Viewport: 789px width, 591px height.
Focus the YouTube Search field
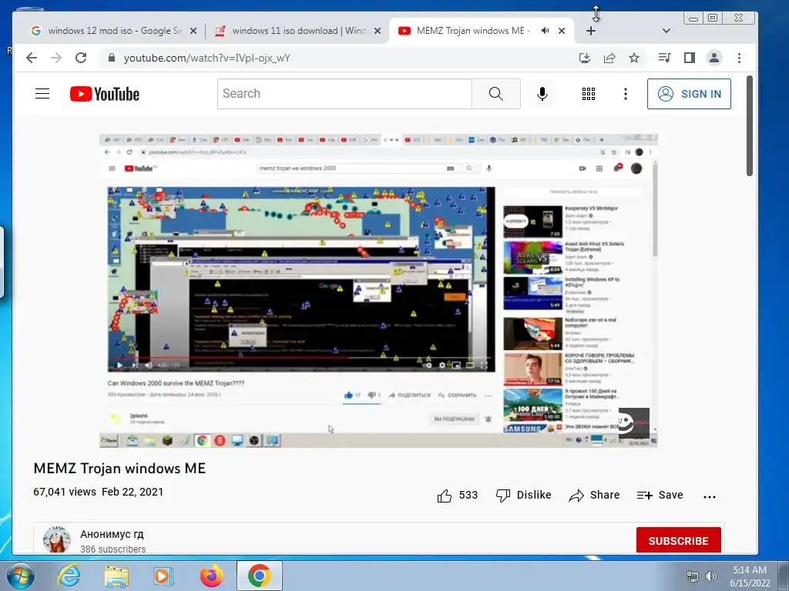pos(344,93)
